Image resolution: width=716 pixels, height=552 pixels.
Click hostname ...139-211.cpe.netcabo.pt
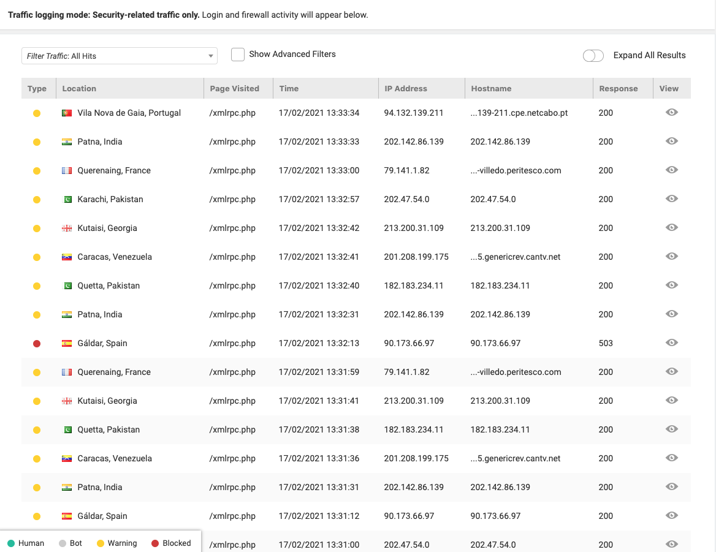pyautogui.click(x=519, y=113)
